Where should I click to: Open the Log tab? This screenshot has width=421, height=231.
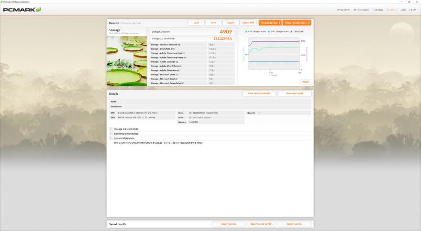click(403, 10)
